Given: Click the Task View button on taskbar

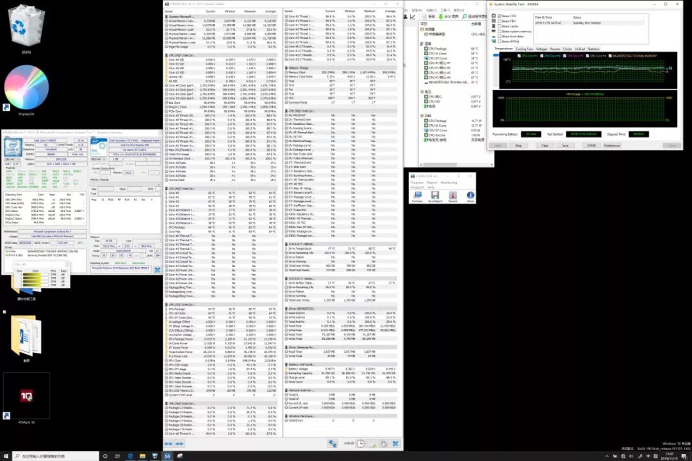Looking at the screenshot, I should pyautogui.click(x=117, y=456).
